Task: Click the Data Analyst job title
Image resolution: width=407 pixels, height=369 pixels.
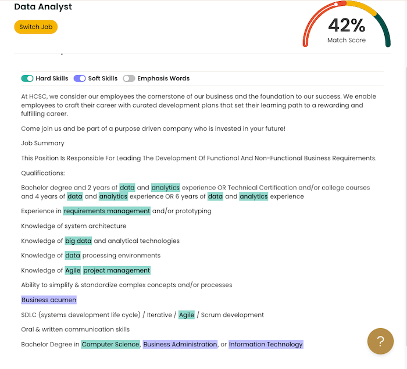Action: pyautogui.click(x=43, y=7)
